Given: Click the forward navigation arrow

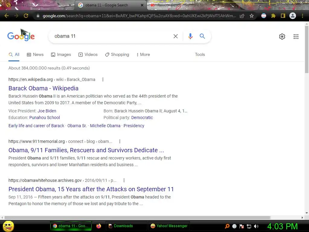Looking at the screenshot, I should tap(16, 16).
